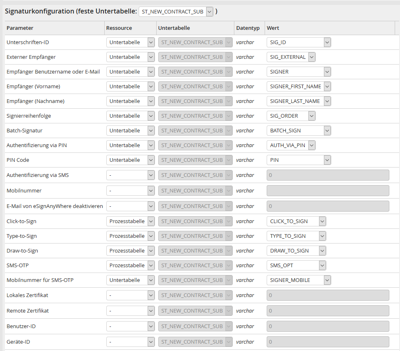The image size is (400, 351).
Task: Expand the SIGNER_FIRST_NAME dropdown
Action: click(299, 86)
